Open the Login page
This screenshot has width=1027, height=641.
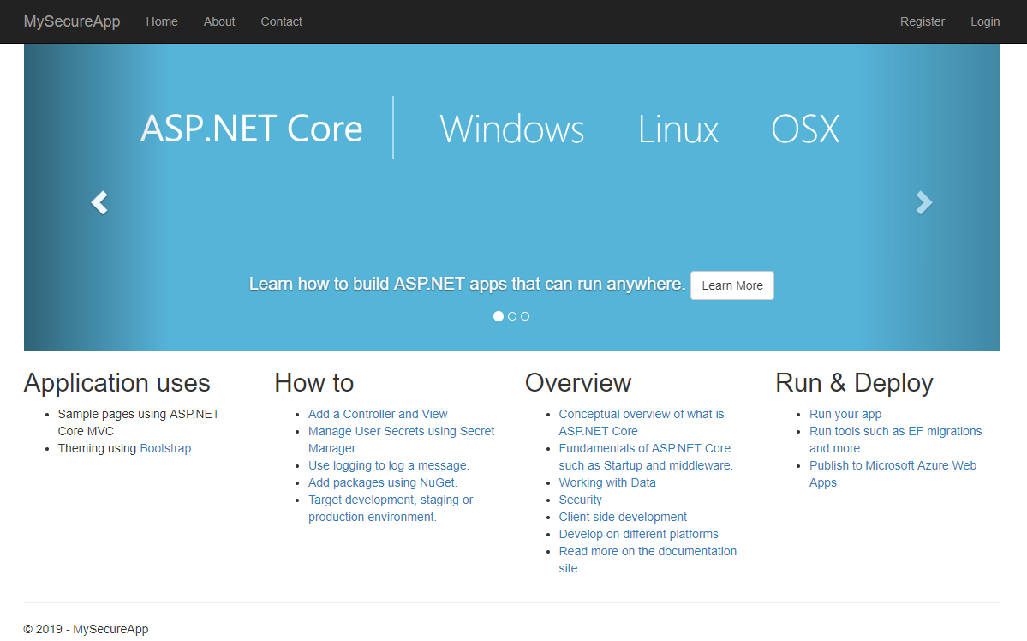click(x=985, y=21)
